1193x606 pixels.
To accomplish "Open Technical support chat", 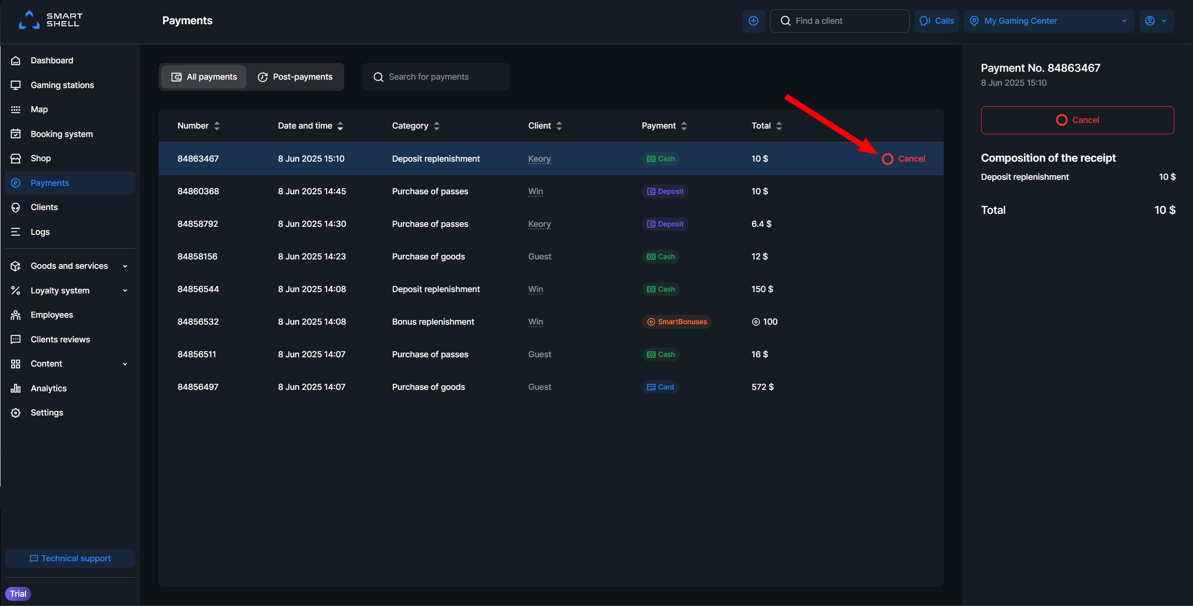I will coord(70,558).
